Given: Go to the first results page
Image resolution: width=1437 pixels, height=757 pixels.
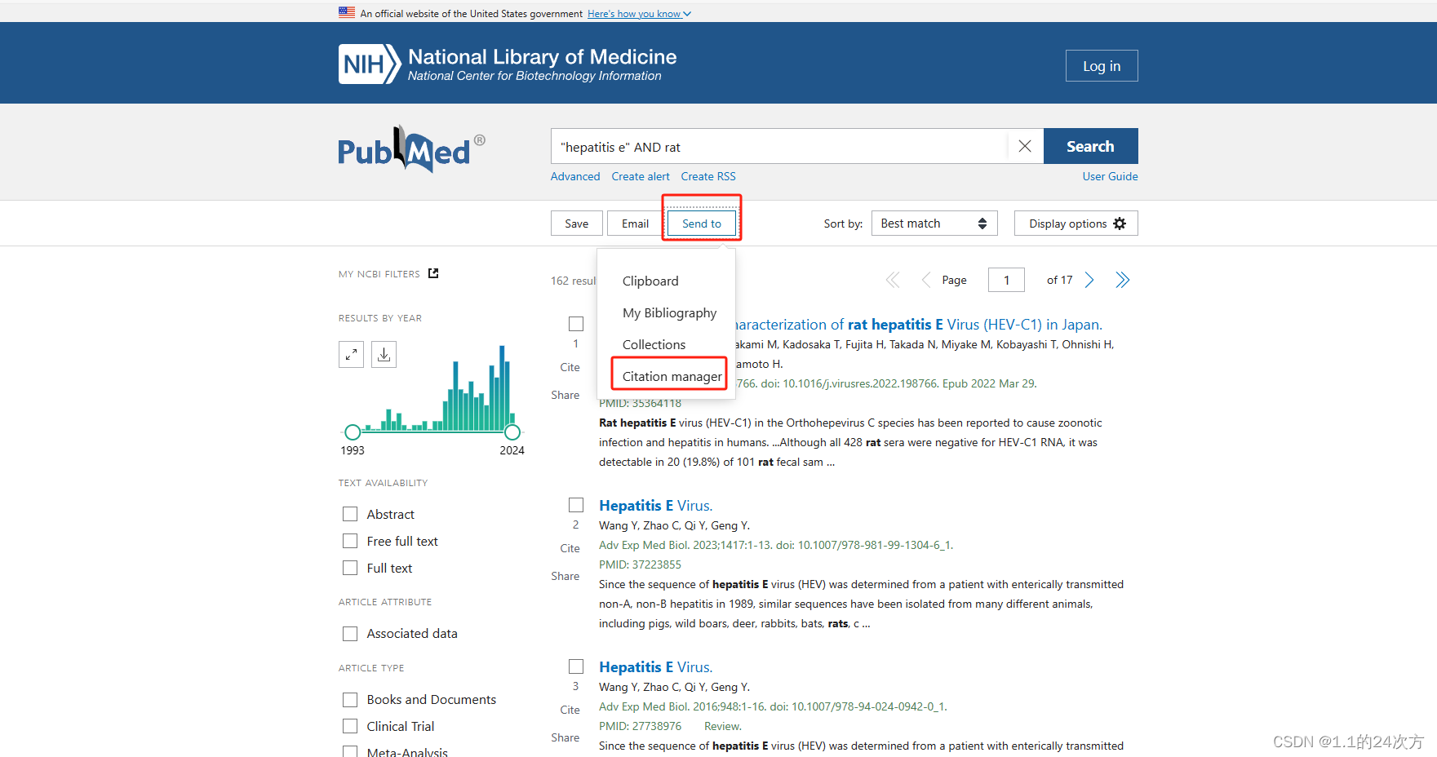Looking at the screenshot, I should [x=893, y=281].
